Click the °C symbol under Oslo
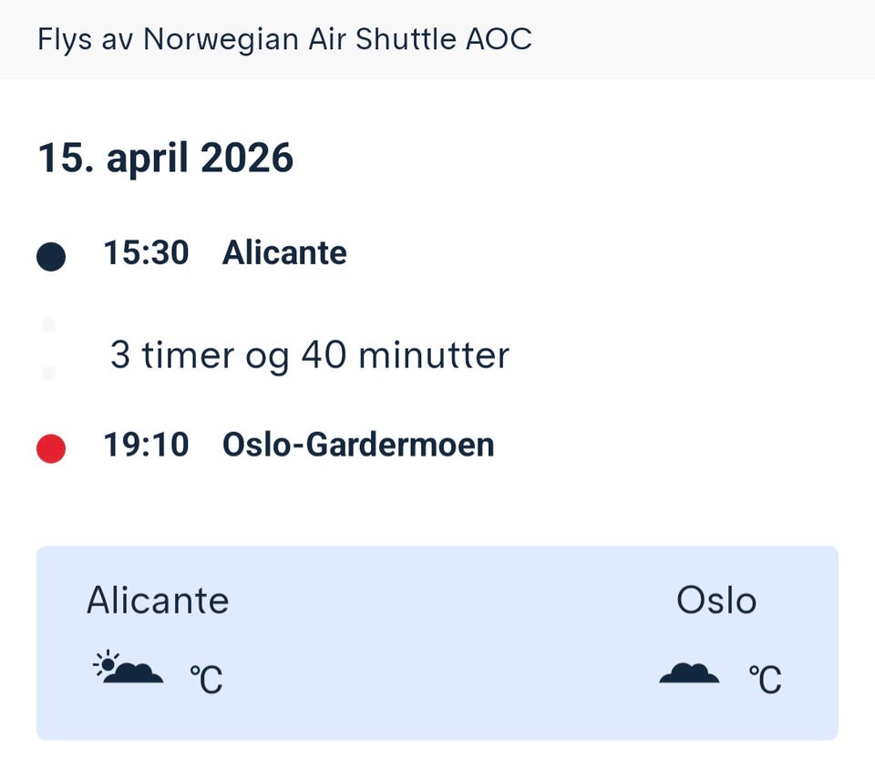 (766, 680)
